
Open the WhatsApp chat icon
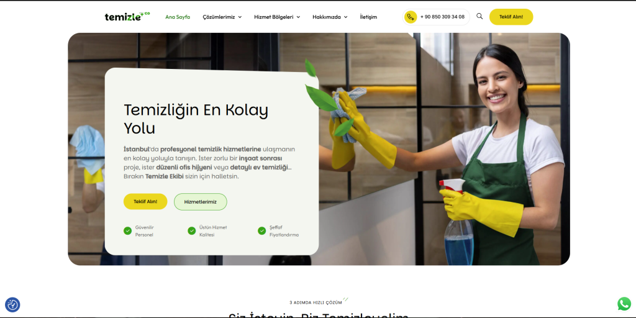coord(624,304)
